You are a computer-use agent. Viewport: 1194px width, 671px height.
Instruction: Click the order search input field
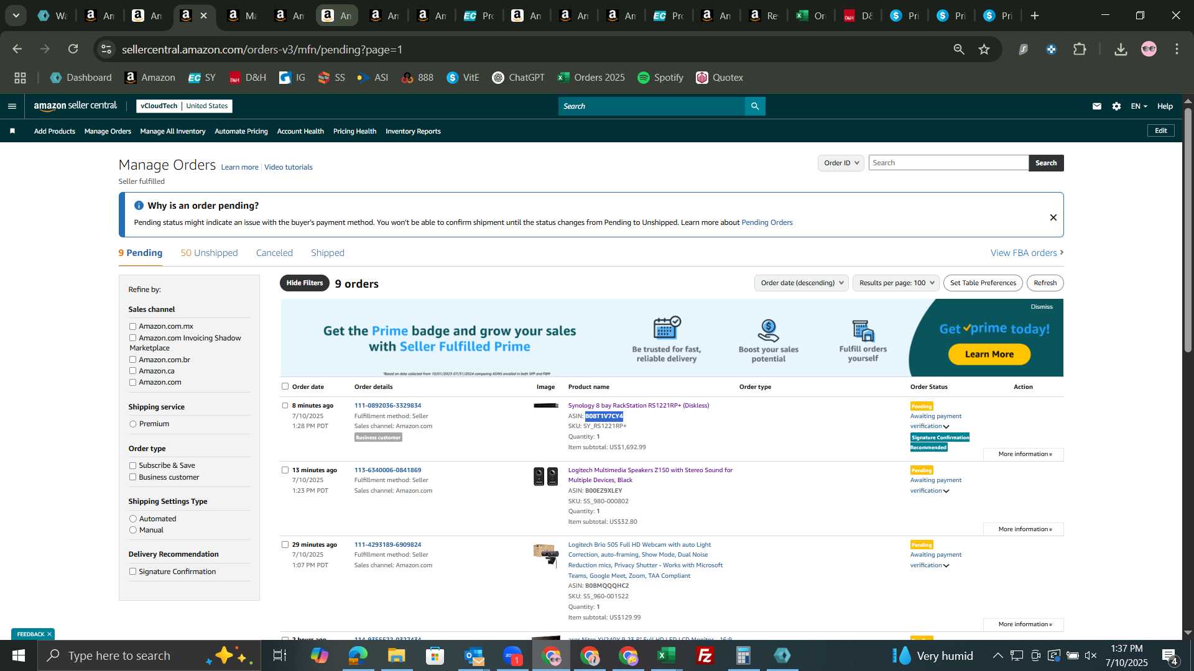pyautogui.click(x=948, y=163)
